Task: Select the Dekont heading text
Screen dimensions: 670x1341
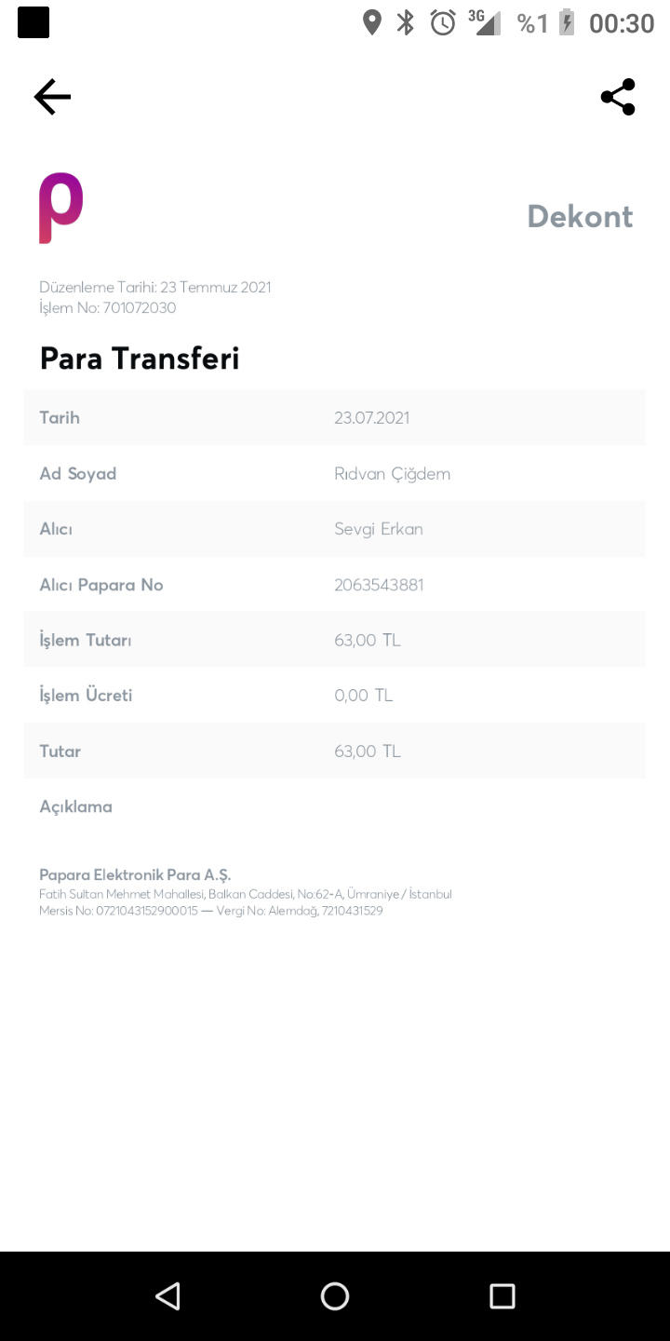Action: (x=580, y=216)
